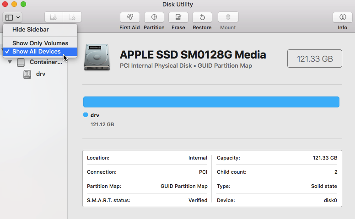Screen dimensions: 355x219
Task: Click the drv label under the usage bar
Action: coord(95,115)
